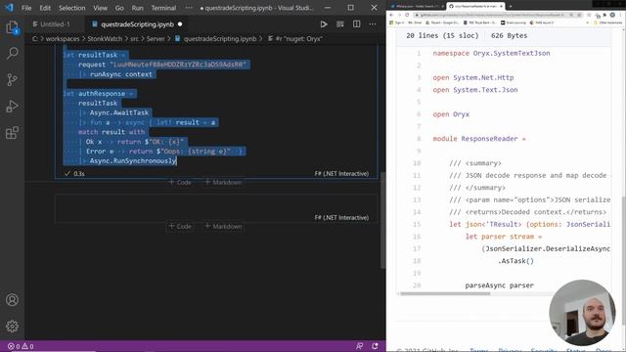Open the 'RBC Royal Bank' bookmark
The image size is (626, 352).
tap(480, 22)
